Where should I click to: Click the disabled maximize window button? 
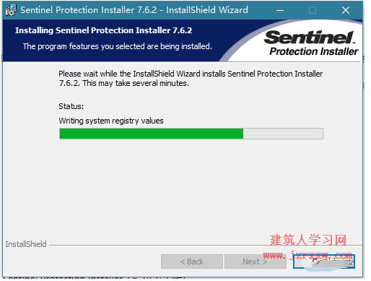pos(313,10)
